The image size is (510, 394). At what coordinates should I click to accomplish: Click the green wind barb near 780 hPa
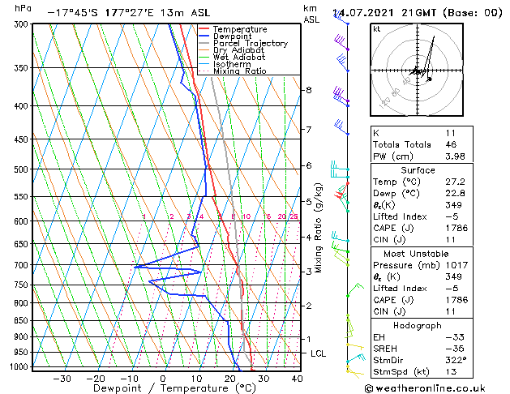(x=355, y=290)
